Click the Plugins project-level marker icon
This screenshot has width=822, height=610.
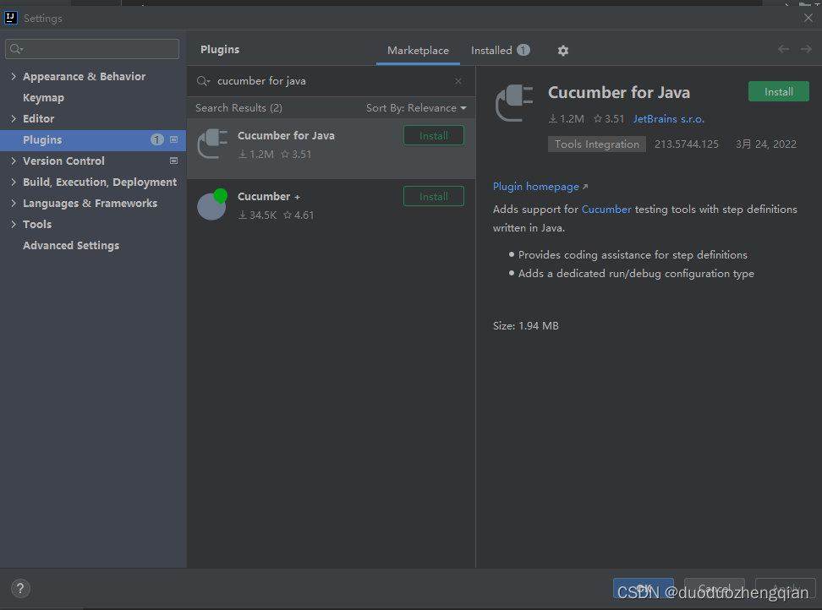click(x=174, y=139)
